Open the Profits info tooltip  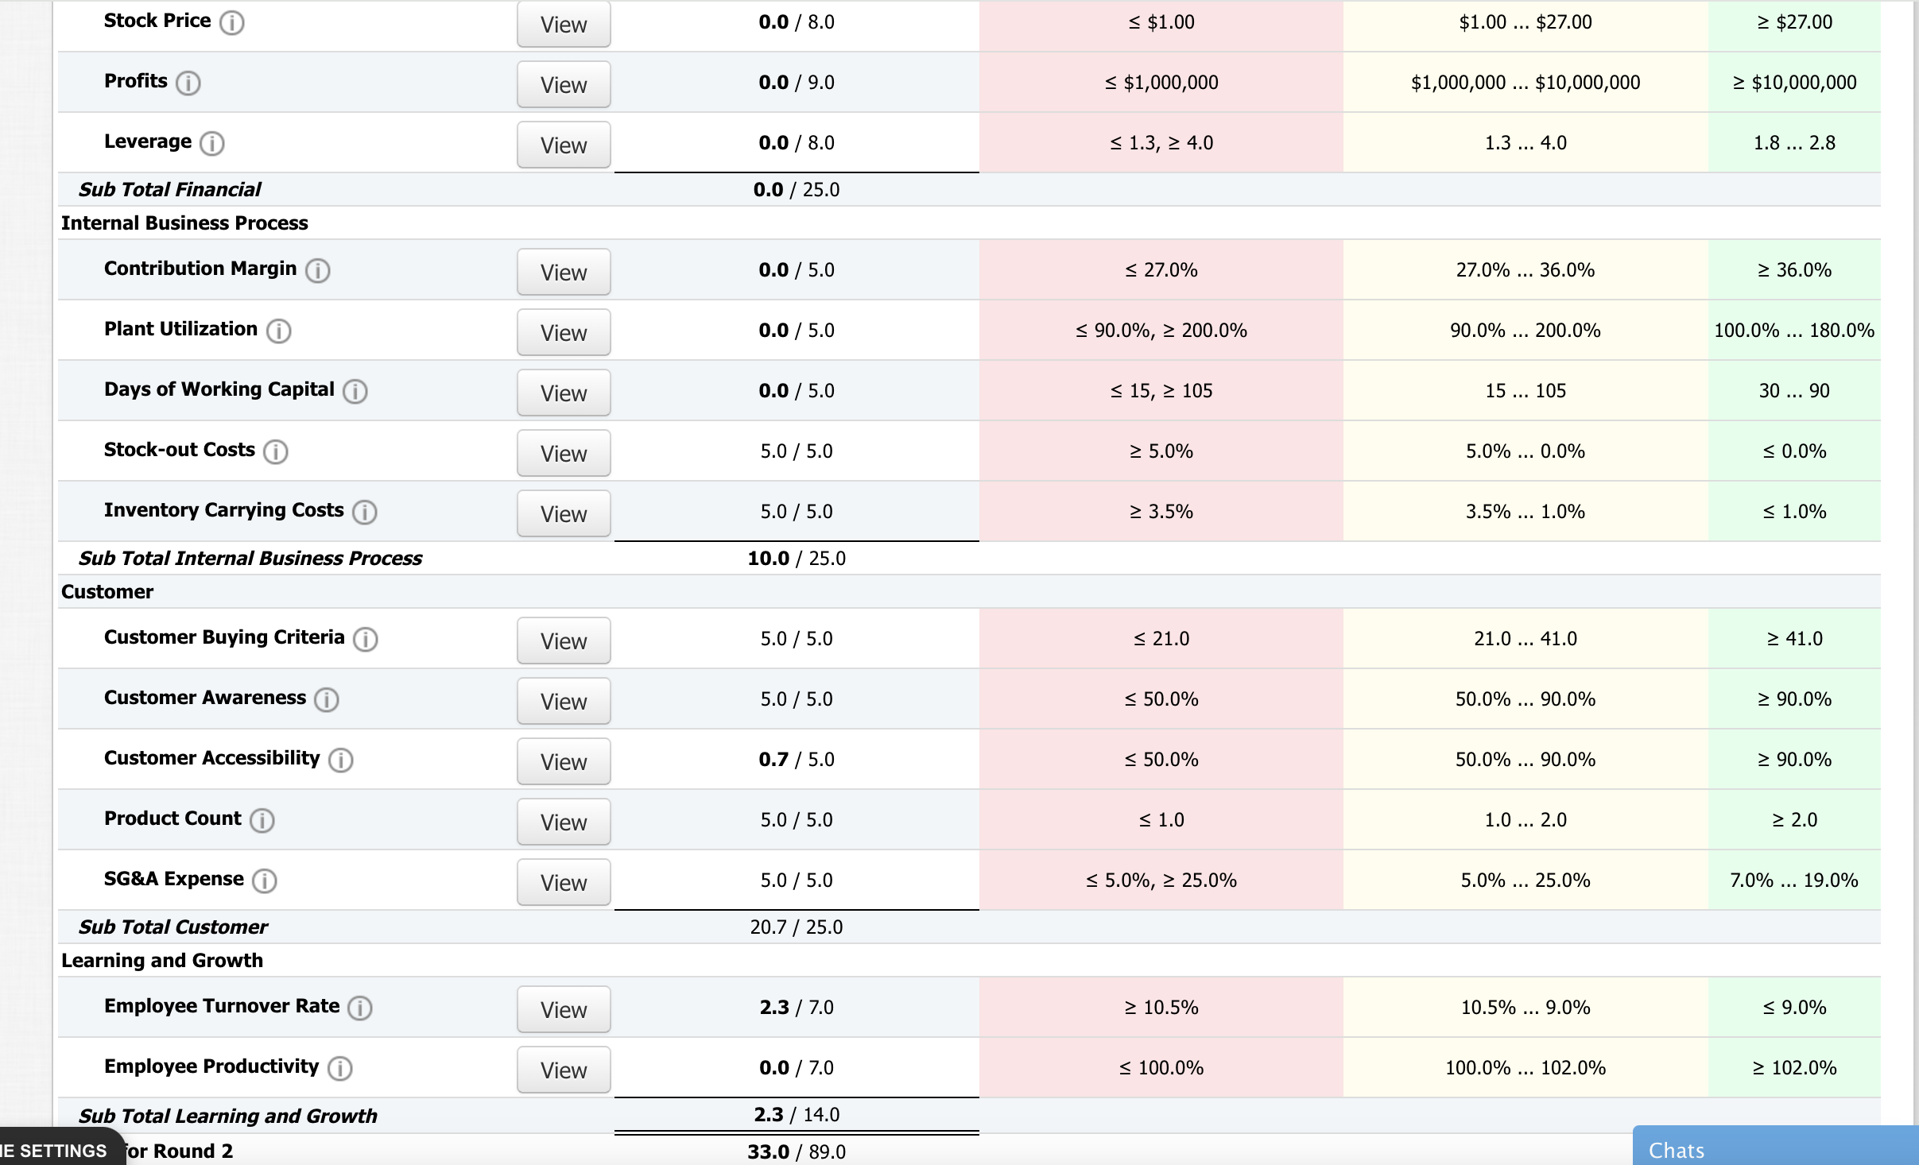pyautogui.click(x=188, y=82)
